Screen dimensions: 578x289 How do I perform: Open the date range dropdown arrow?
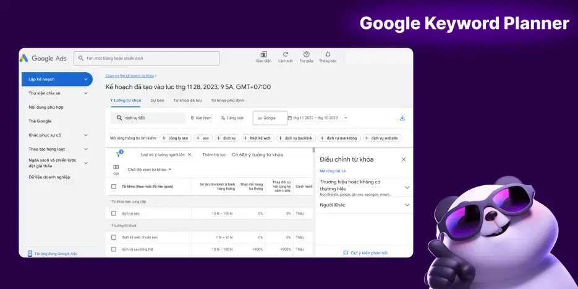[346, 118]
